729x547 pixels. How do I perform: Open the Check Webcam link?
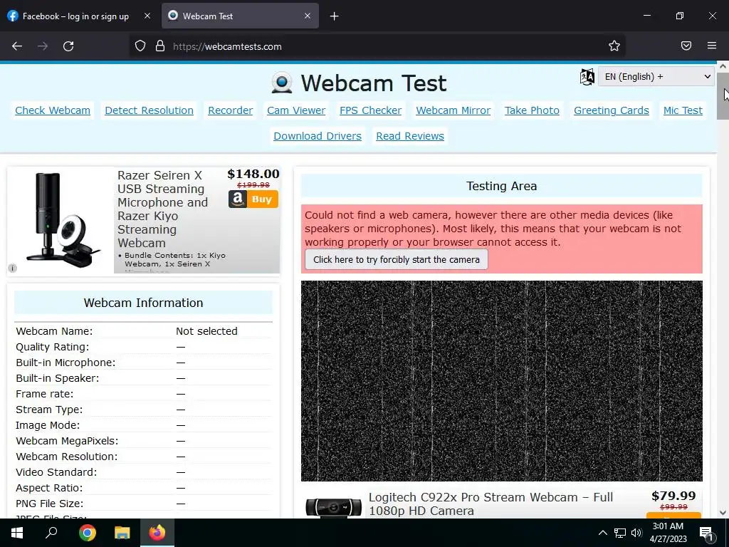[53, 110]
